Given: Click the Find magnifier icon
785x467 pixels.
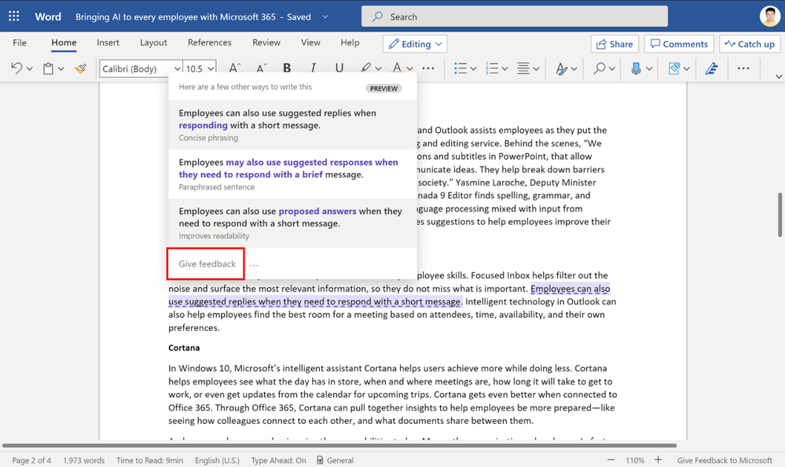Looking at the screenshot, I should [x=599, y=68].
